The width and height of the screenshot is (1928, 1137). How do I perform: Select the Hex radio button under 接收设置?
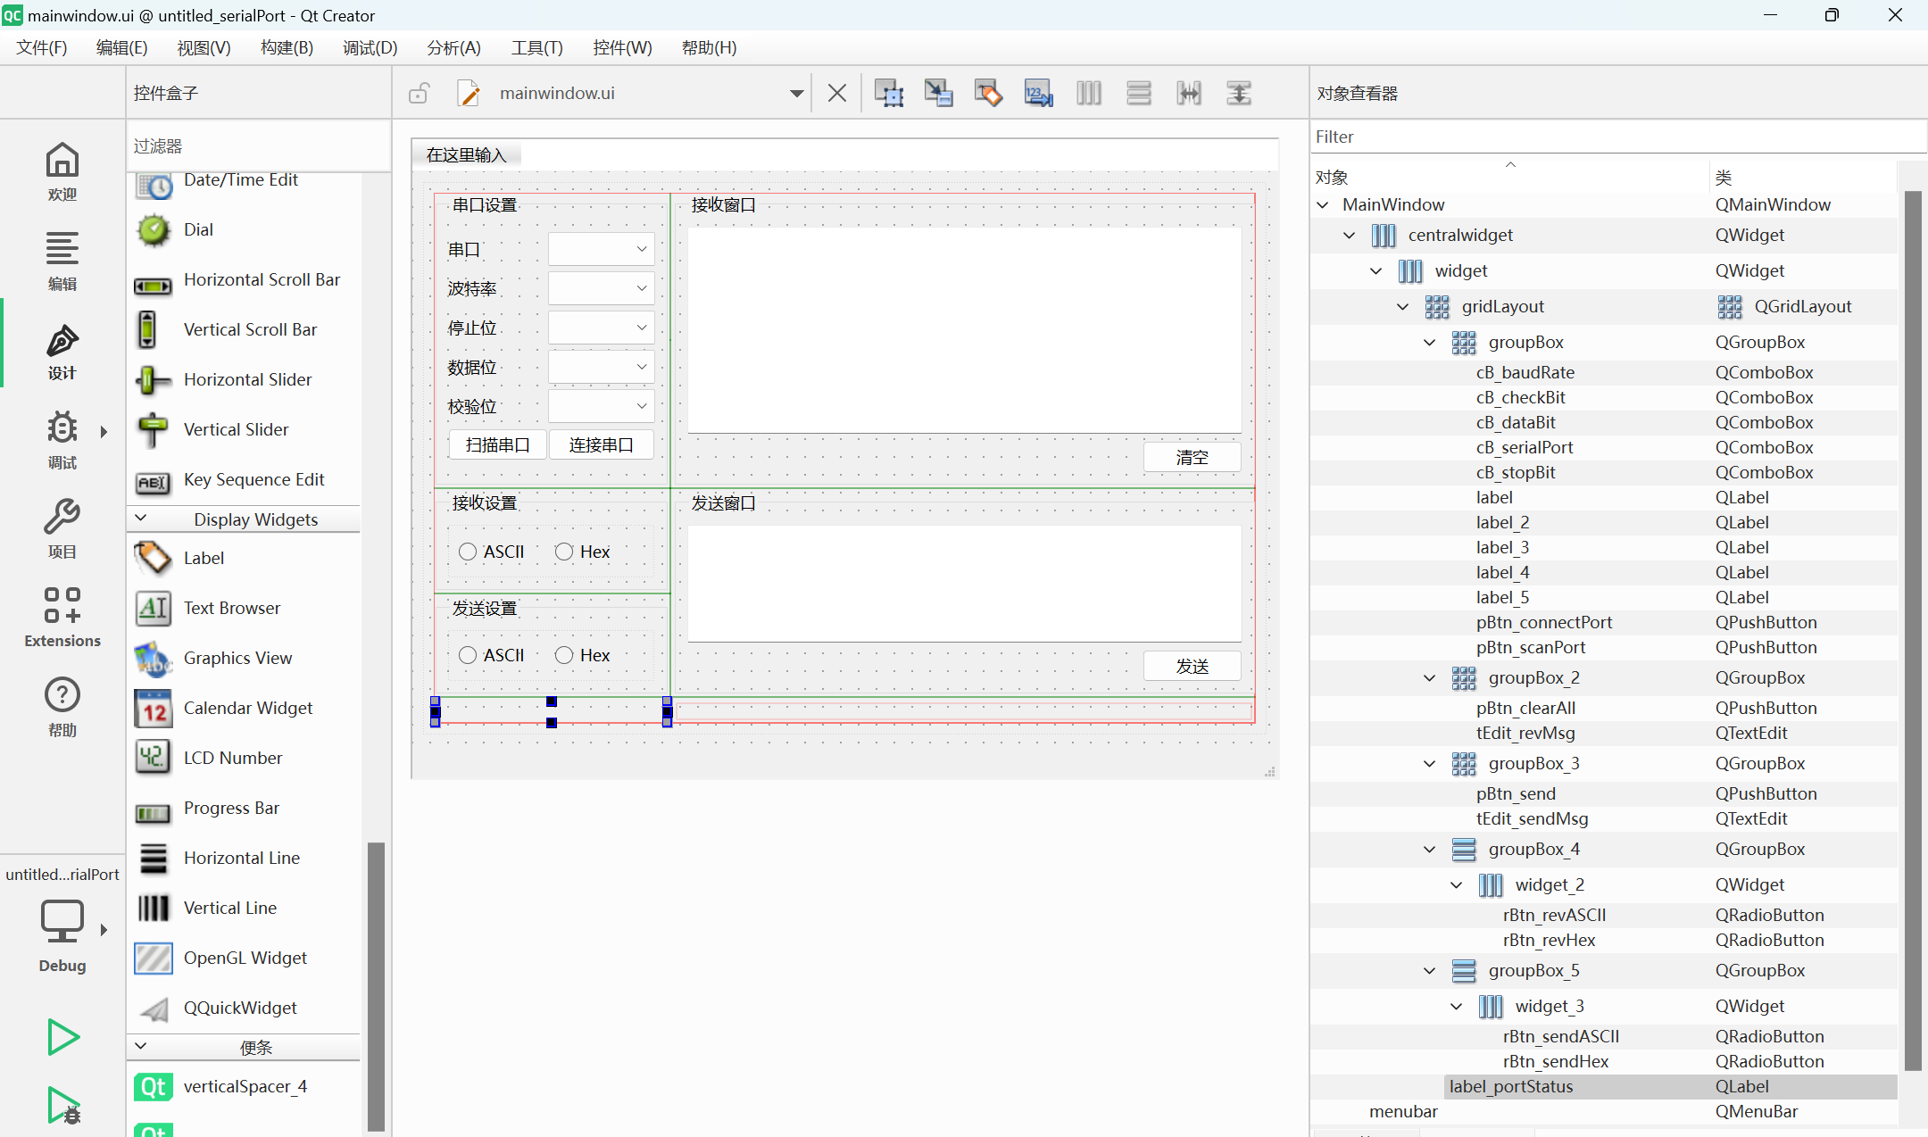coord(564,552)
